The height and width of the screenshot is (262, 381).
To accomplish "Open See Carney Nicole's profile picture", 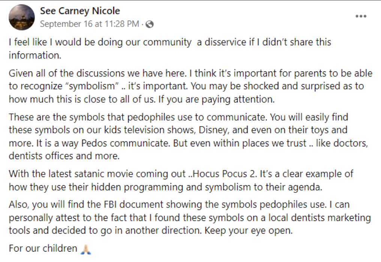I will point(22,17).
